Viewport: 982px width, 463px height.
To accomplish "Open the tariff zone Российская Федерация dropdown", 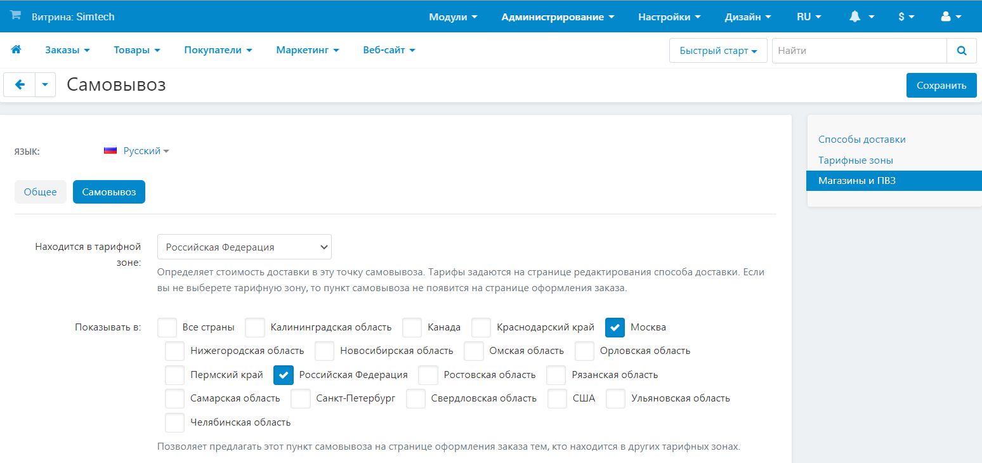I will pyautogui.click(x=244, y=247).
